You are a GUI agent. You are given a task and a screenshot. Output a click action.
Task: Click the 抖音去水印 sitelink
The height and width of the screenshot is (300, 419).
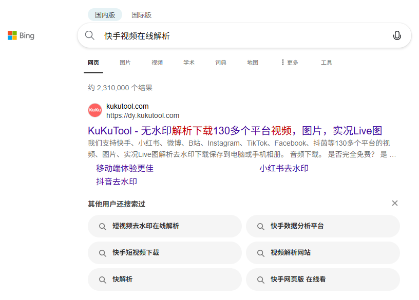116,181
